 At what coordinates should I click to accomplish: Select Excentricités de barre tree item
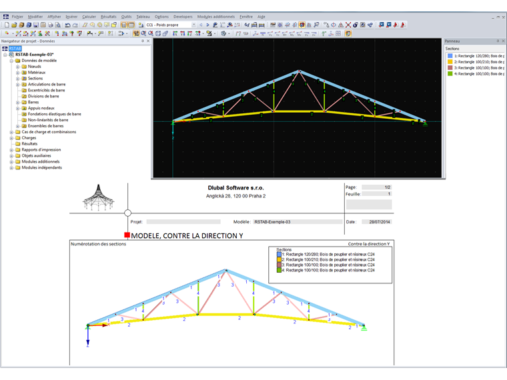point(46,91)
